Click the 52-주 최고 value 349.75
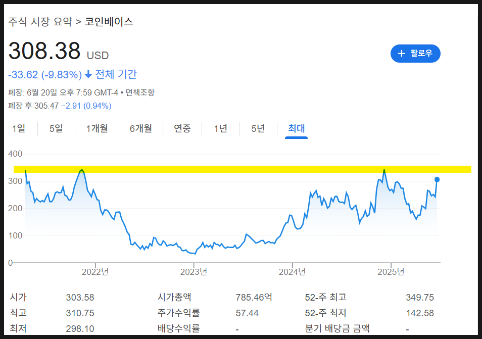The height and width of the screenshot is (339, 482). (420, 298)
